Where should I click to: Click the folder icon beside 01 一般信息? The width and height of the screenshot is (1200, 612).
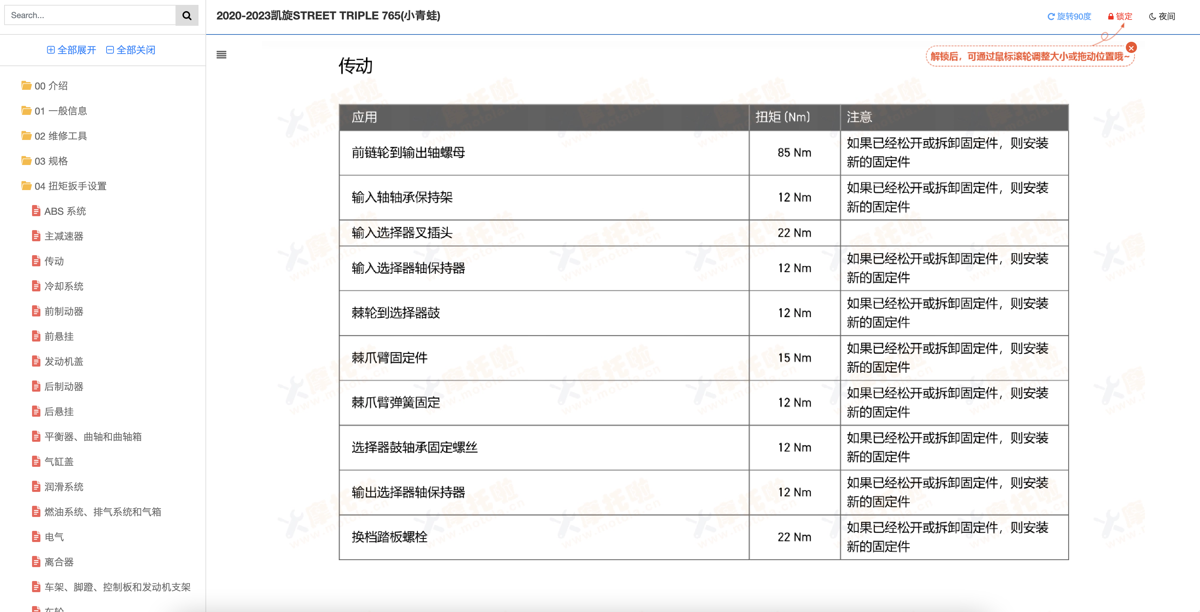(x=26, y=110)
